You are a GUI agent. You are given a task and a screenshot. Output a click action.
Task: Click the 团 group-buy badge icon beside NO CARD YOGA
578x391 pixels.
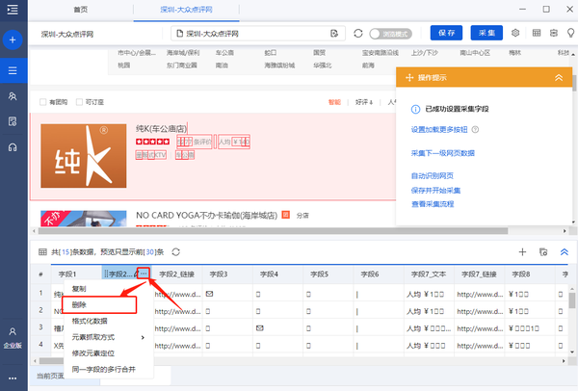[x=286, y=215]
